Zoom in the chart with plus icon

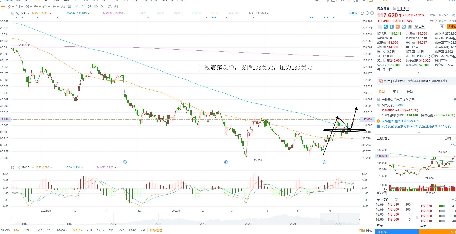coord(372,13)
